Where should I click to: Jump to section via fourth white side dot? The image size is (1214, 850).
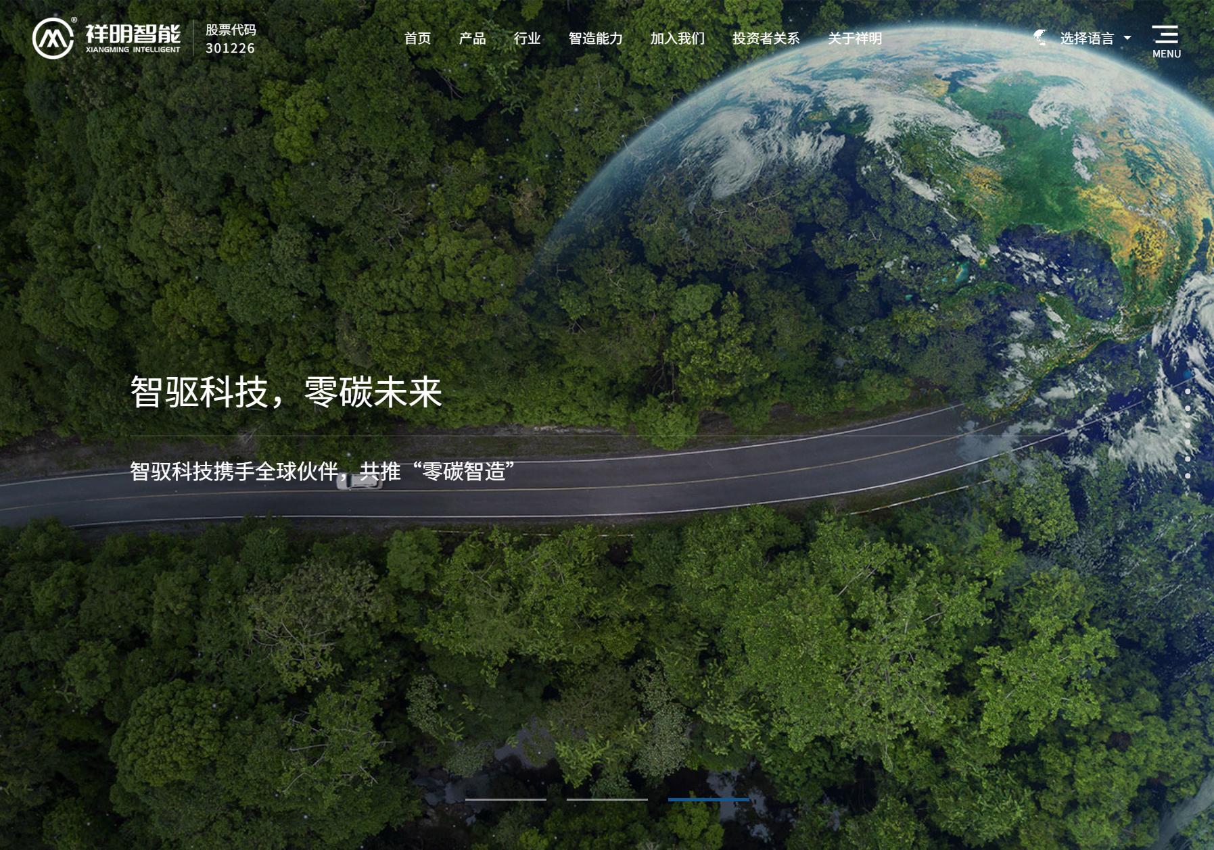[1188, 442]
